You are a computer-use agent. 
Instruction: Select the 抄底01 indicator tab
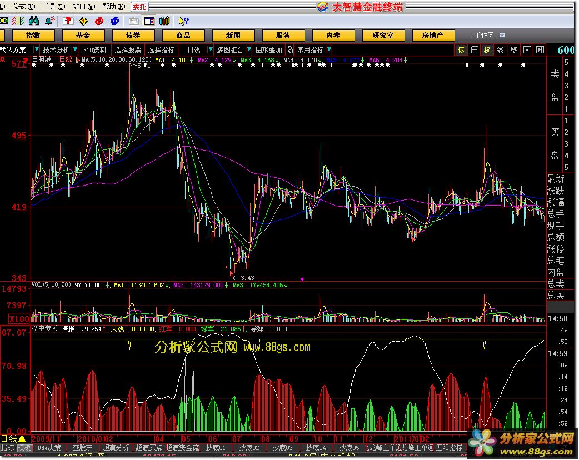(x=216, y=448)
